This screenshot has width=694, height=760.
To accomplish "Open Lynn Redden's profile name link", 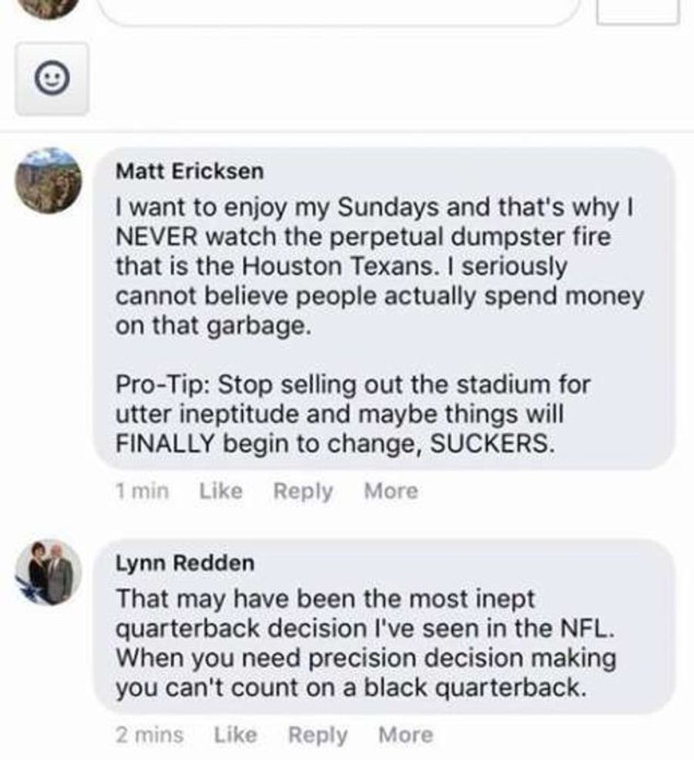I will (185, 563).
